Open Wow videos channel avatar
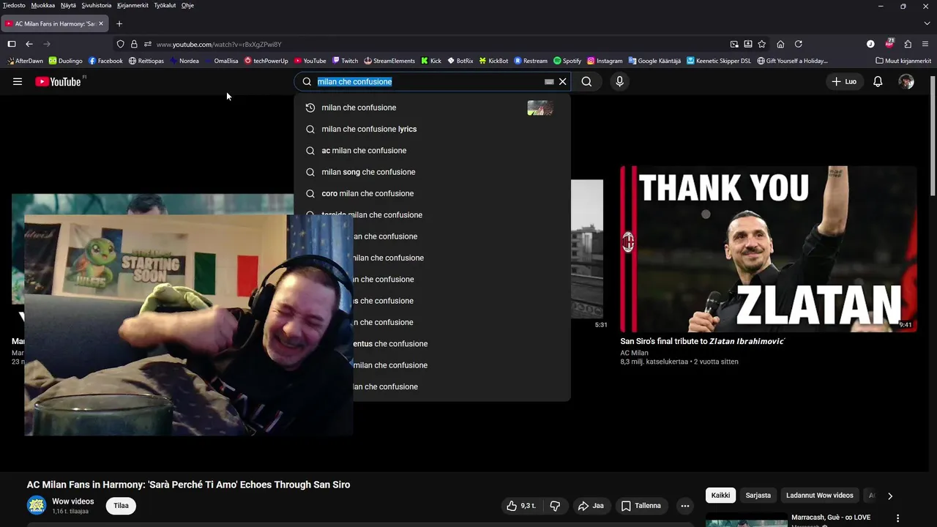Viewport: 937px width, 527px height. pyautogui.click(x=37, y=506)
